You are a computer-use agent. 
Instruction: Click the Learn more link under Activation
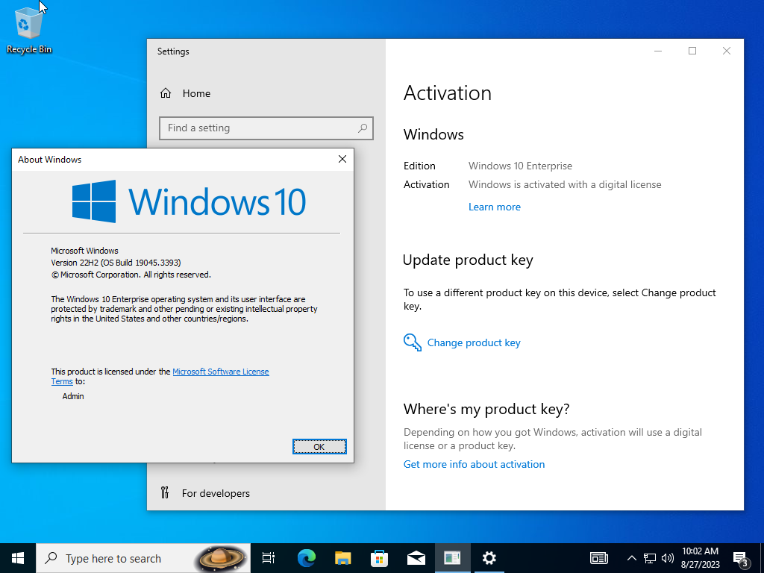click(494, 207)
